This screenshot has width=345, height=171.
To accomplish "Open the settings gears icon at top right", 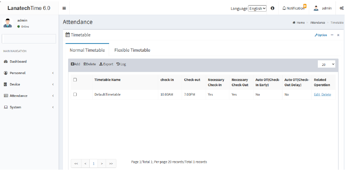I will coord(342,8).
